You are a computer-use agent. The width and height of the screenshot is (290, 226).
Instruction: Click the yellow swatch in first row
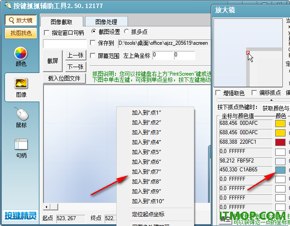(x=280, y=124)
